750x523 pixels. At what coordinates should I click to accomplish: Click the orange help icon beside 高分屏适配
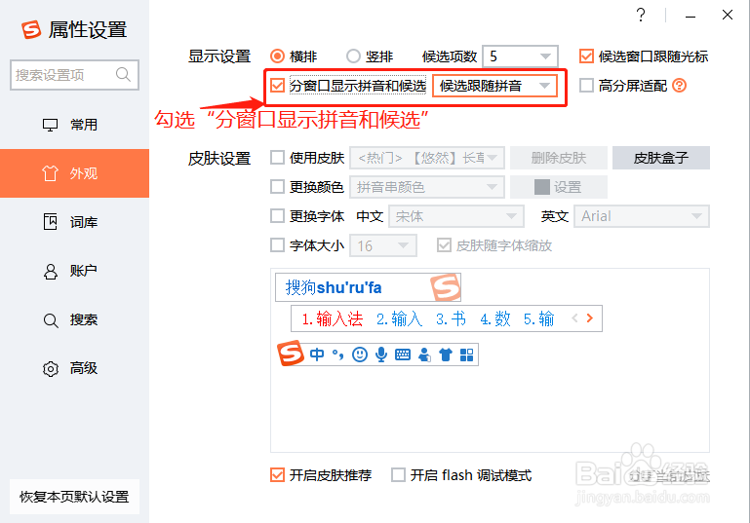tap(679, 86)
